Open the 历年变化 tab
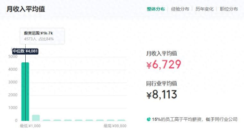244x133 pixels. 204,9
